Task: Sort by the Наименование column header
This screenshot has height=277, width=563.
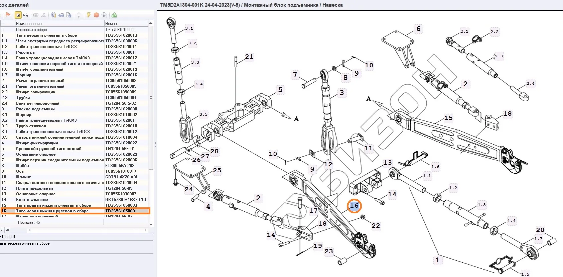Action: point(59,24)
